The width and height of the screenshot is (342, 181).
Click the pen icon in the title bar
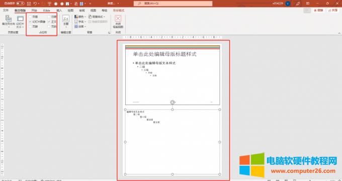click(298, 4)
